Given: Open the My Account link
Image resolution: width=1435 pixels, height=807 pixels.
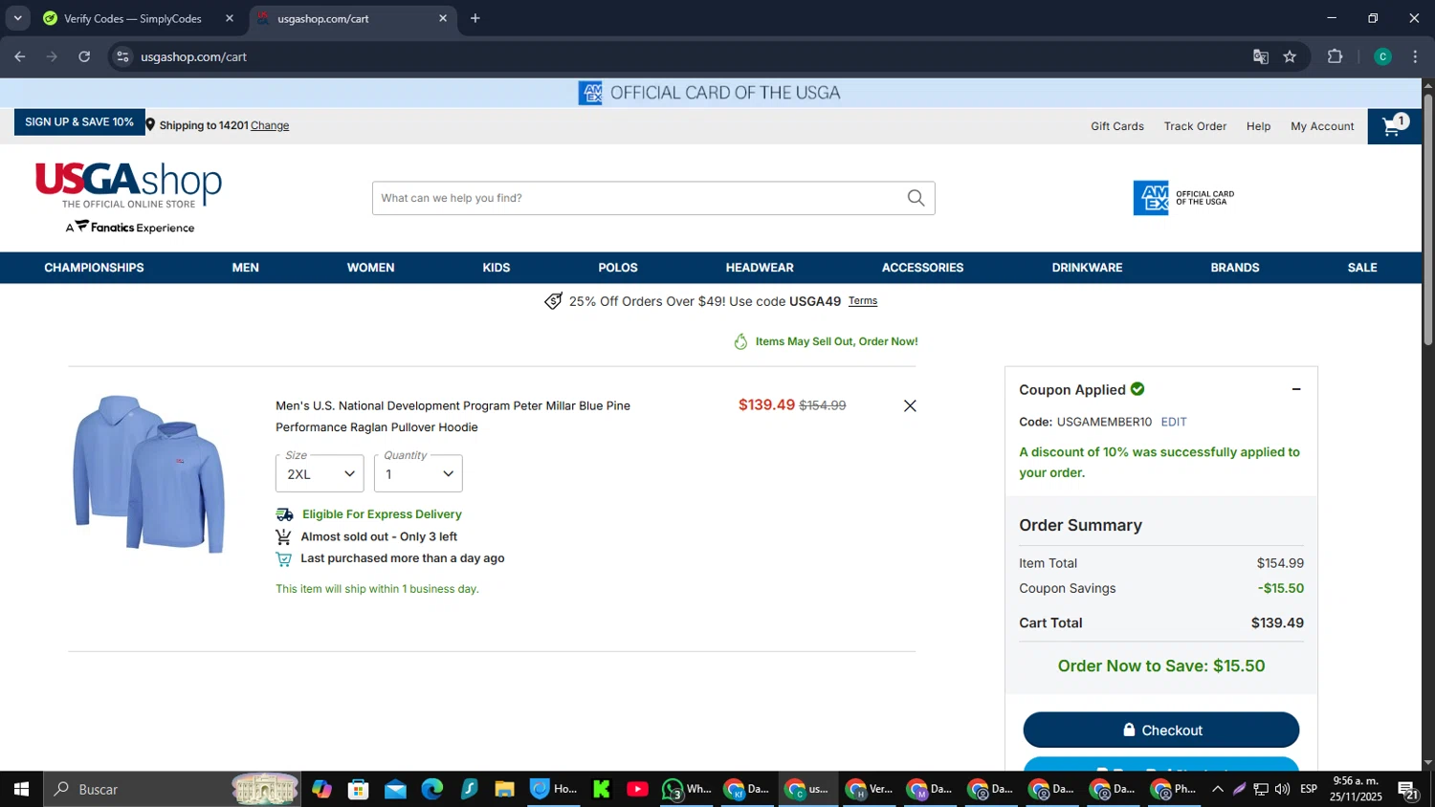Looking at the screenshot, I should [1322, 126].
